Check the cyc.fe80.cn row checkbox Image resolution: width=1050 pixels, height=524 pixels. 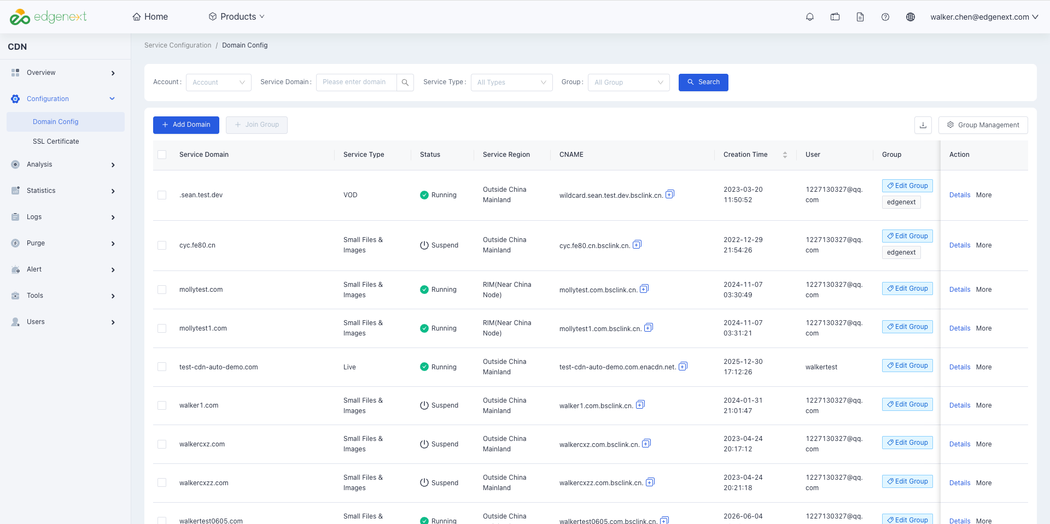coord(162,245)
